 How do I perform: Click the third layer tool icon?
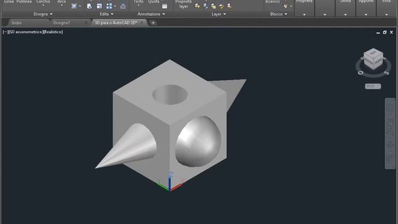213,6
